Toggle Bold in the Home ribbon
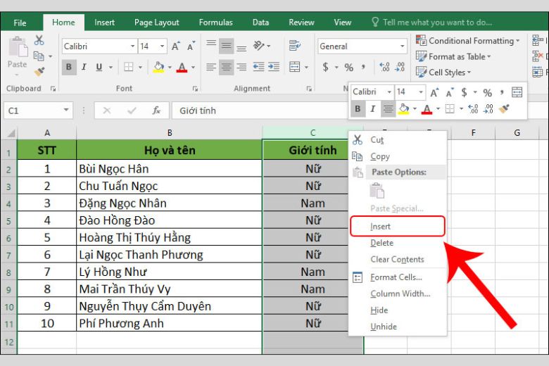The height and width of the screenshot is (366, 549). 69,67
